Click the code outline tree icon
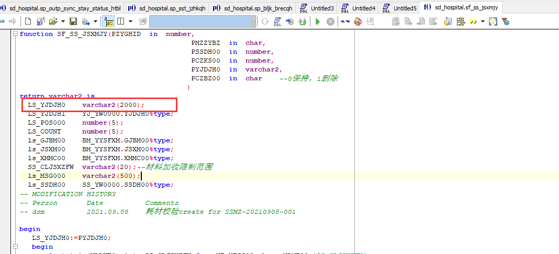Image resolution: width=559 pixels, height=254 pixels. point(461,22)
